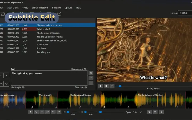The height and width of the screenshot is (120, 192).
Task: Select row 'and it is here just for you, Pruek.'
Action: pyautogui.click(x=48, y=41)
